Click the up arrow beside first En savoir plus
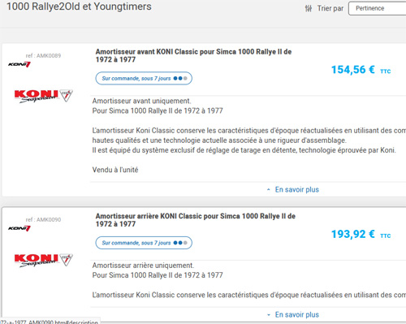406x324 pixels. click(x=269, y=190)
